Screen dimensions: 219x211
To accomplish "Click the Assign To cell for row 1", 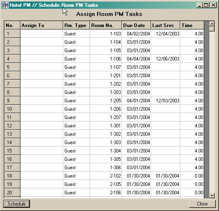I will pyautogui.click(x=42, y=34).
